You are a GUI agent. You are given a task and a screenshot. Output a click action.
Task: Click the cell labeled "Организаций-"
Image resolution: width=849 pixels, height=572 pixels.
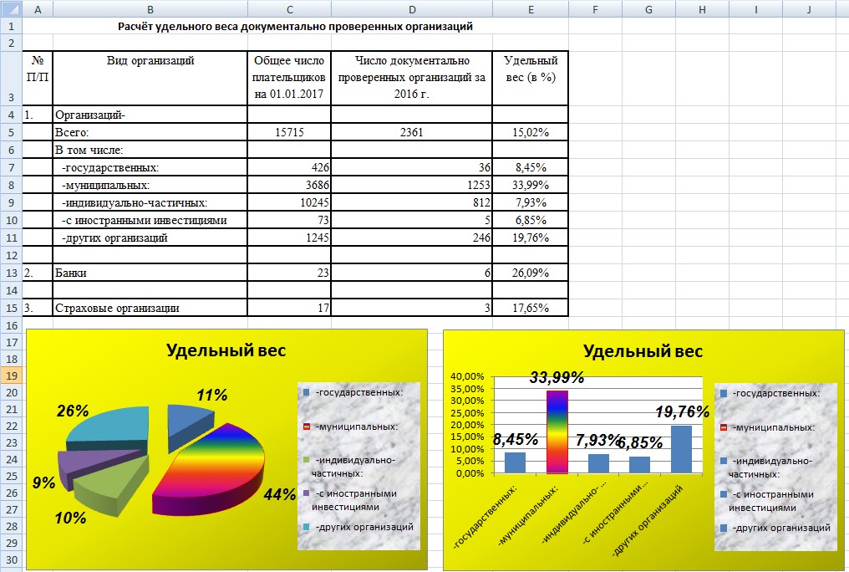pos(150,115)
